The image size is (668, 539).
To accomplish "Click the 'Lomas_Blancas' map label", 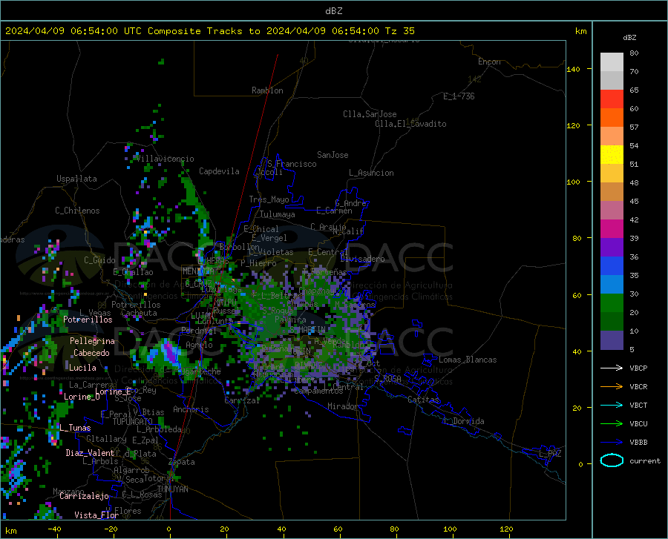I will click(468, 360).
